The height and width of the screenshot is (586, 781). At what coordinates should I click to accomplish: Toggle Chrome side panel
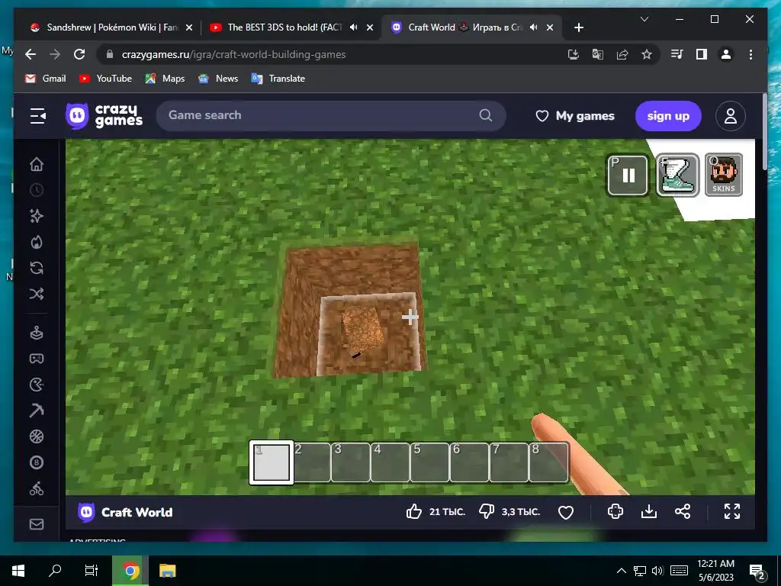[702, 54]
